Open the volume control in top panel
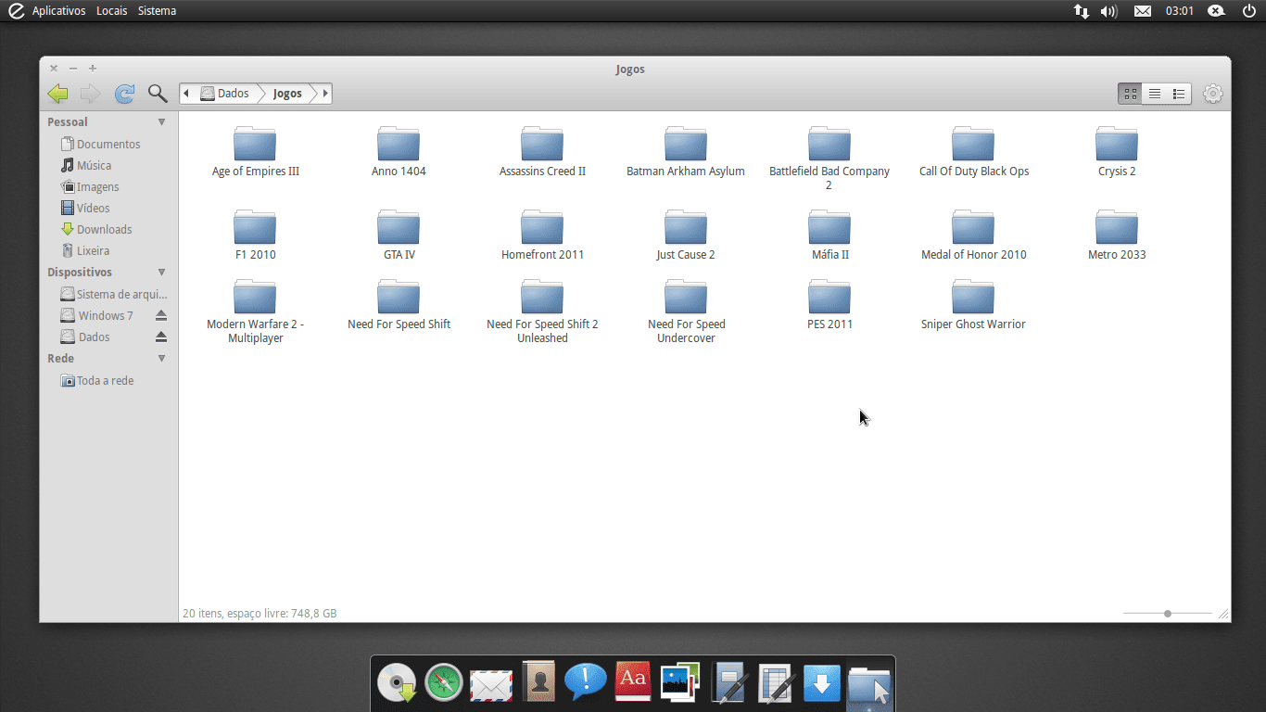This screenshot has height=712, width=1266. coord(1108,11)
